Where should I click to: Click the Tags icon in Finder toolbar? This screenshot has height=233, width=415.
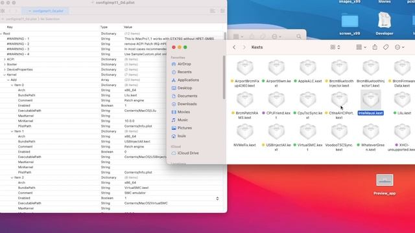click(x=386, y=47)
